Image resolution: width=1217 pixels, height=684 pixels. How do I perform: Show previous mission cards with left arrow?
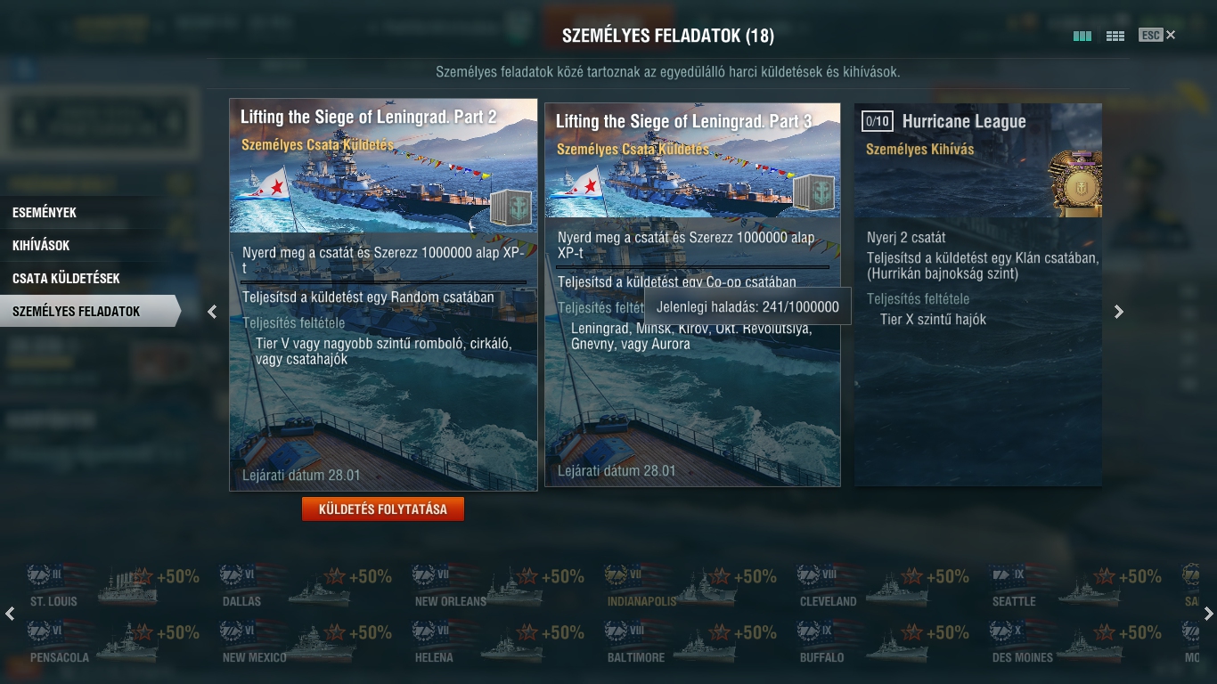pos(212,312)
